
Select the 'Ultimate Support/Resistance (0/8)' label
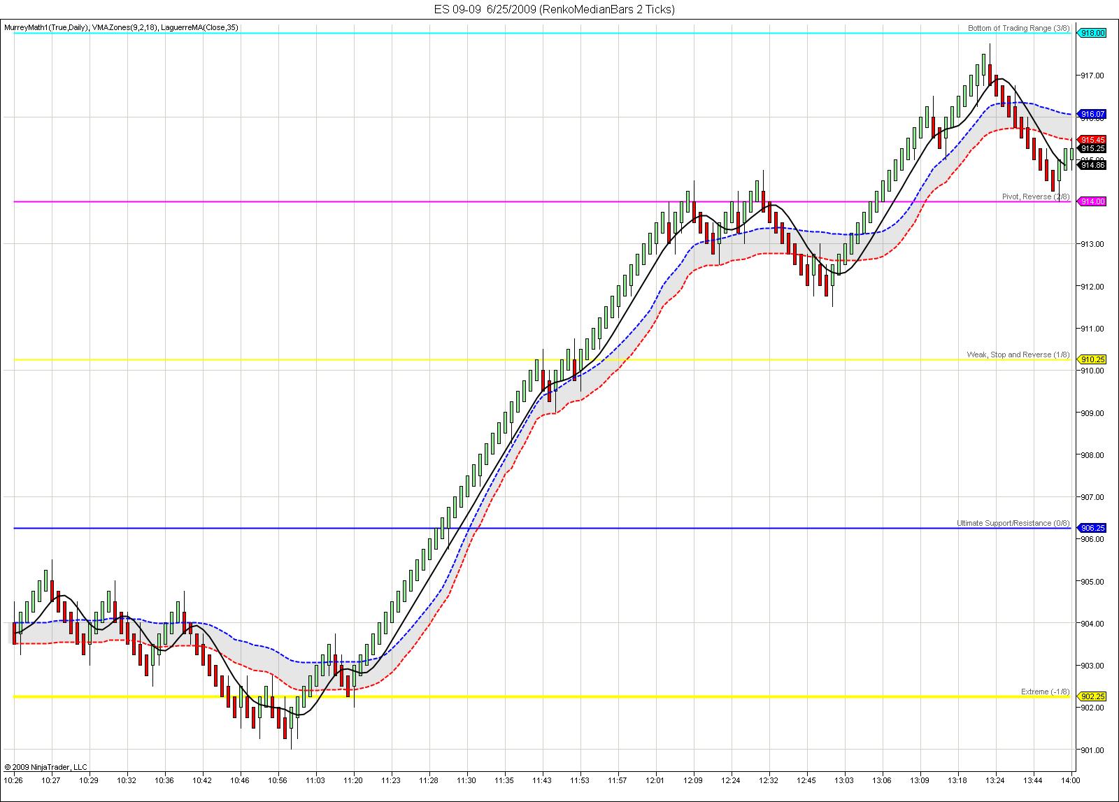(1013, 523)
